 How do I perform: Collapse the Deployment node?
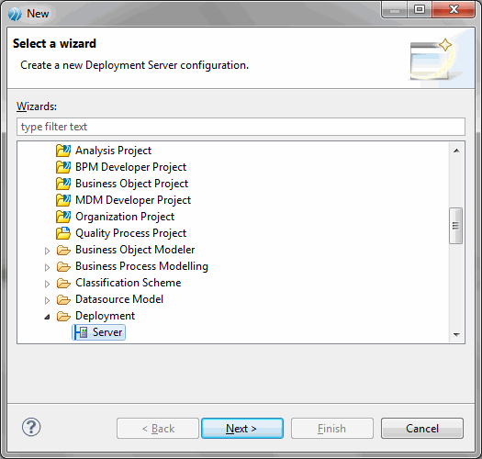[47, 317]
